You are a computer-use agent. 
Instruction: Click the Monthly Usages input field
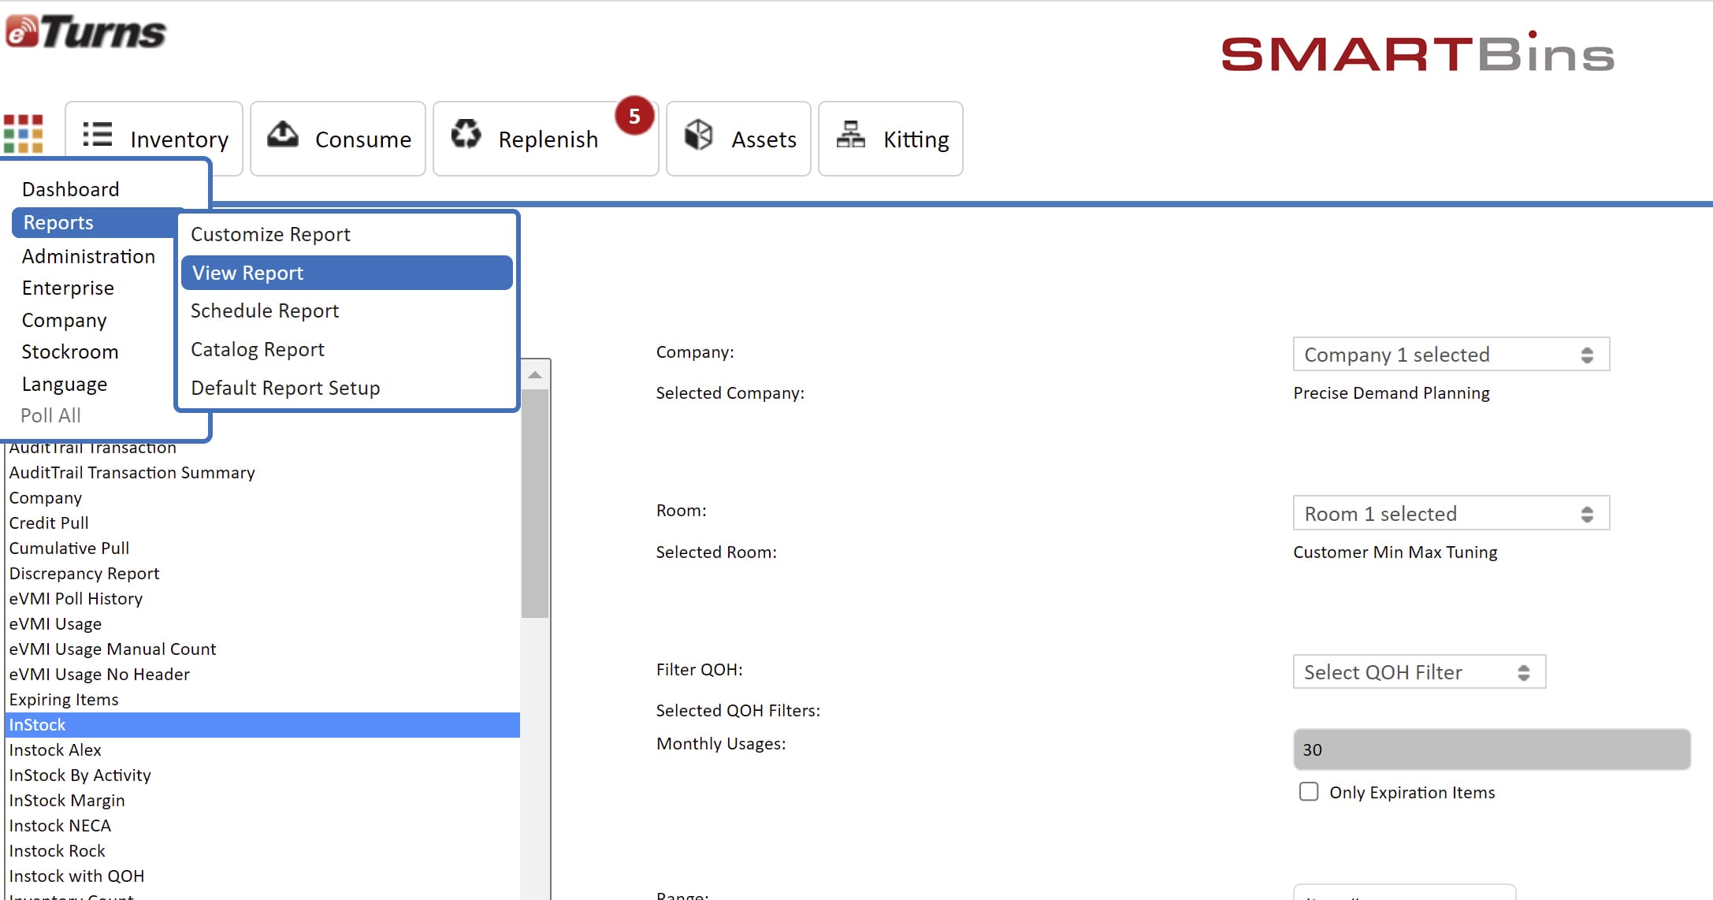(1491, 749)
